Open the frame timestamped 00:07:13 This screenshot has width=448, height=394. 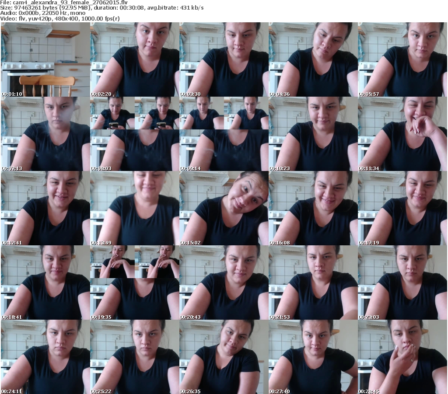point(45,134)
